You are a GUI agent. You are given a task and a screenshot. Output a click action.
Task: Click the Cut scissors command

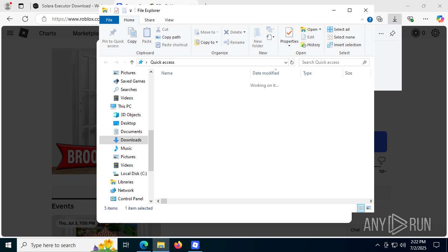point(162,29)
